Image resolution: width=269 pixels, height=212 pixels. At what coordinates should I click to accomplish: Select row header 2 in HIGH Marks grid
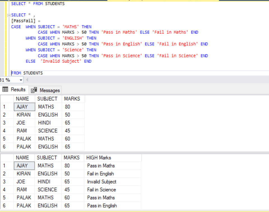(7, 174)
